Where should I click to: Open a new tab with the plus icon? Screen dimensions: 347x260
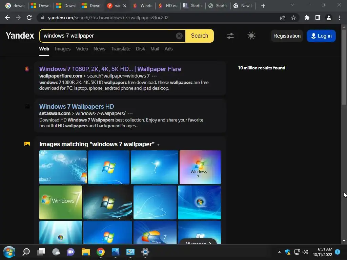pos(263,6)
